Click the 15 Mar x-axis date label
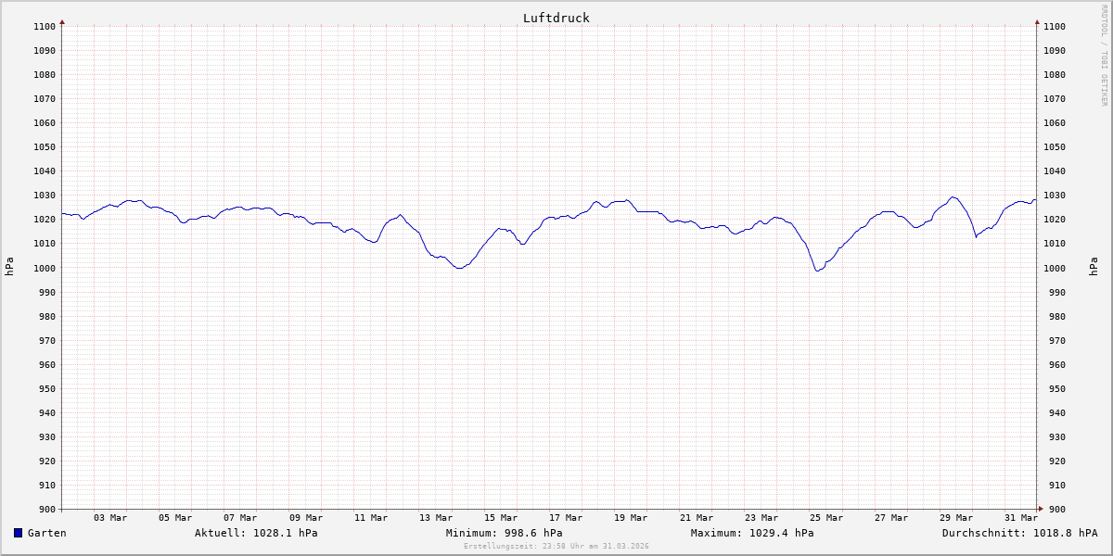Screen dimensions: 1113x556 (x=501, y=518)
